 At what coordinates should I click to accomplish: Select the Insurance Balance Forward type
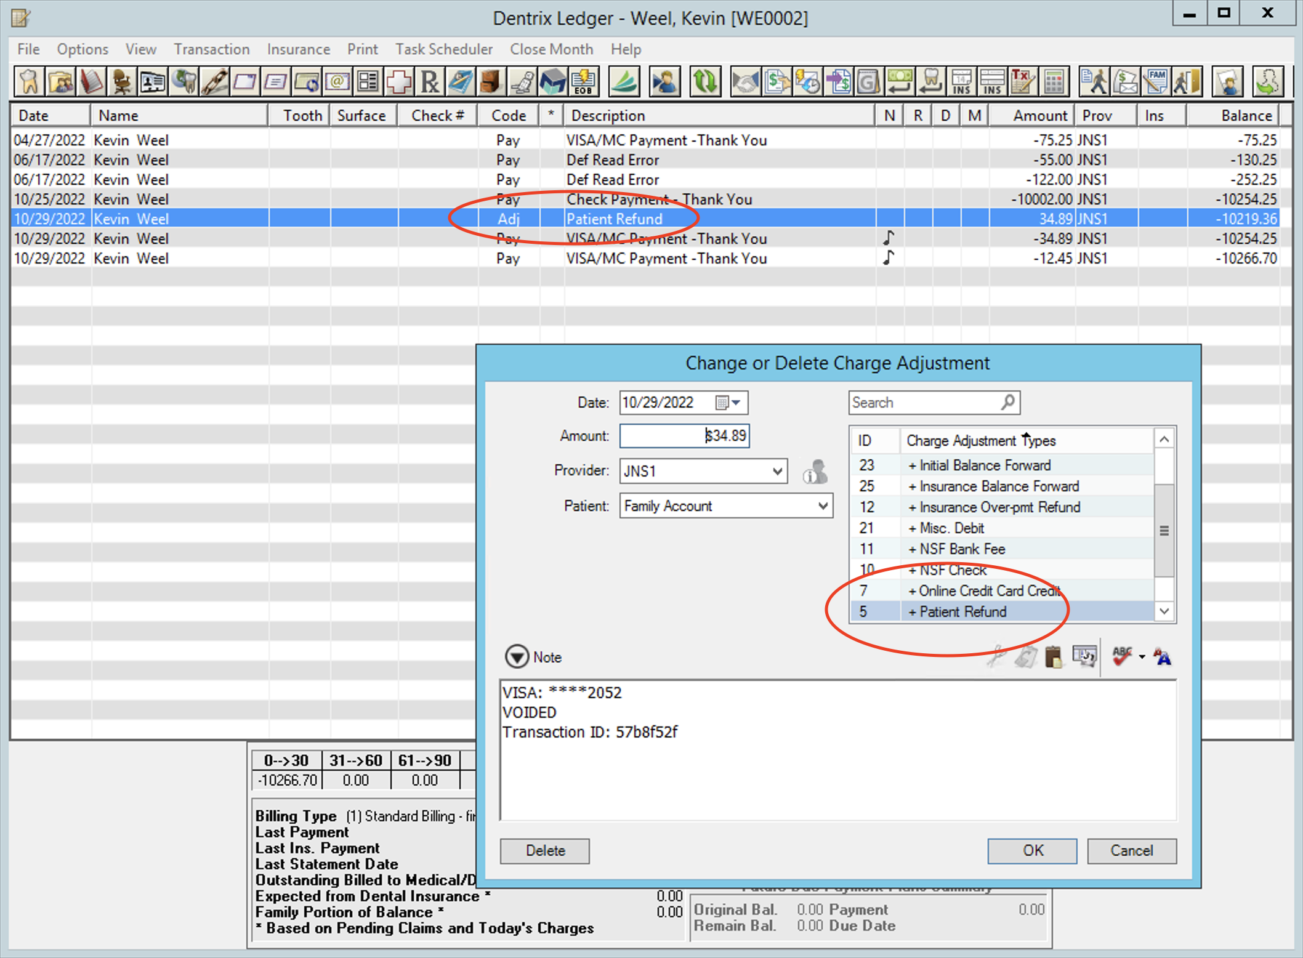[x=1002, y=486]
